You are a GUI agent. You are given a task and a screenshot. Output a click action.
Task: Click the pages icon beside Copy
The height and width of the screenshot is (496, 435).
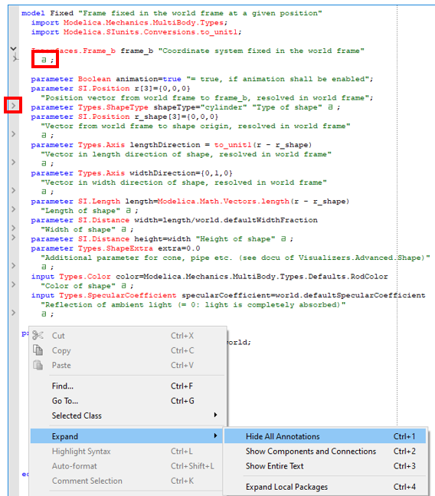point(38,350)
